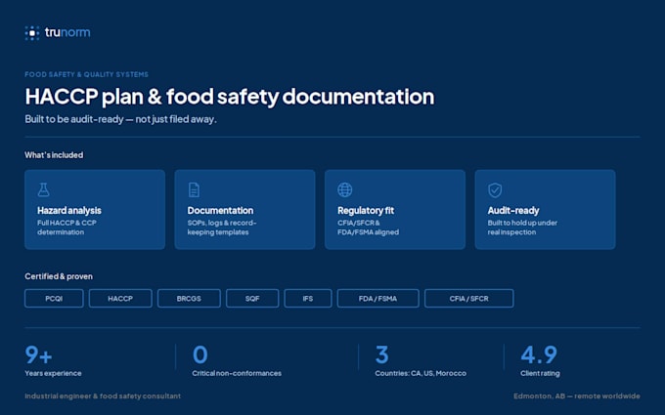Viewport: 665px width, 415px height.
Task: Click the '4.9' rating statistic
Action: (x=539, y=354)
